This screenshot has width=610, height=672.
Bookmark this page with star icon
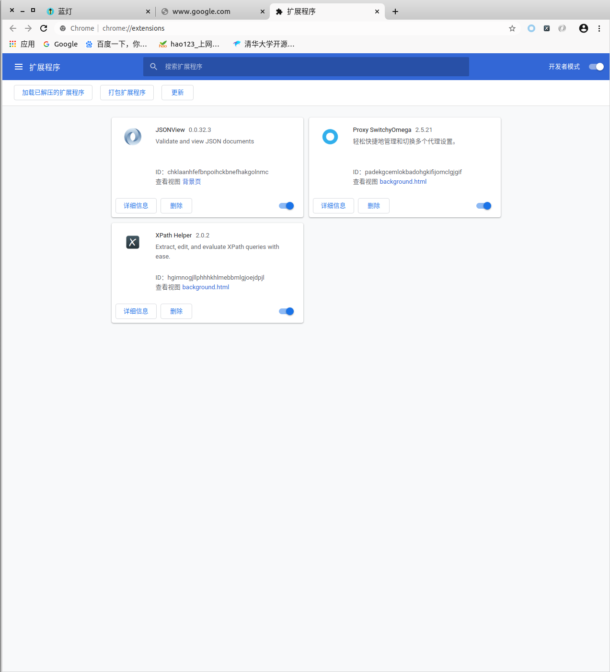pos(512,28)
